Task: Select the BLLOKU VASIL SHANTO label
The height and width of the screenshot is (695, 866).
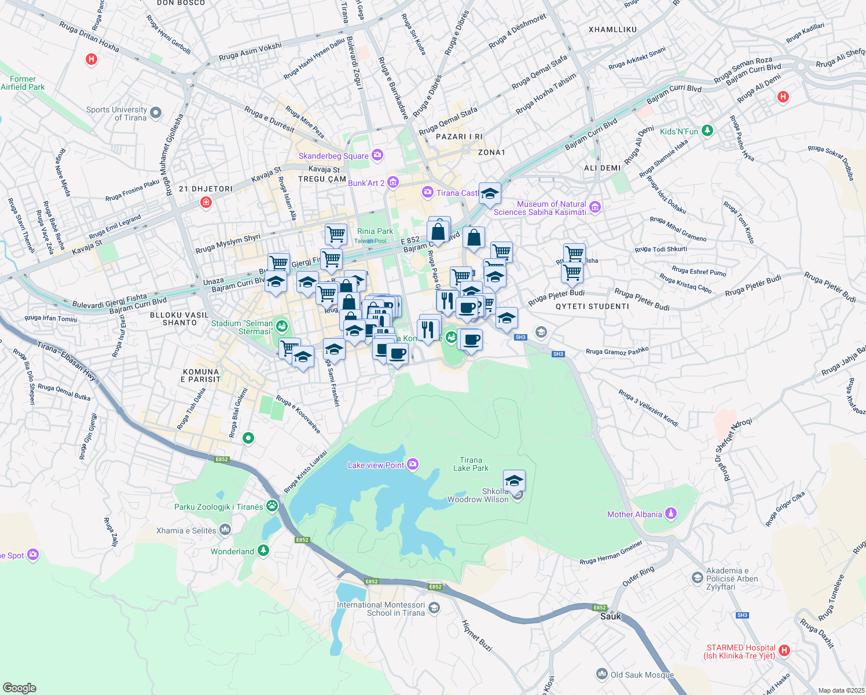Action: coord(179,319)
